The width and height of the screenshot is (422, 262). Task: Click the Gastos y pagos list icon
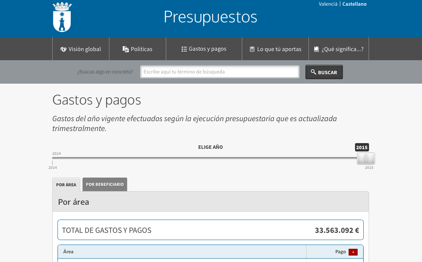pos(184,49)
